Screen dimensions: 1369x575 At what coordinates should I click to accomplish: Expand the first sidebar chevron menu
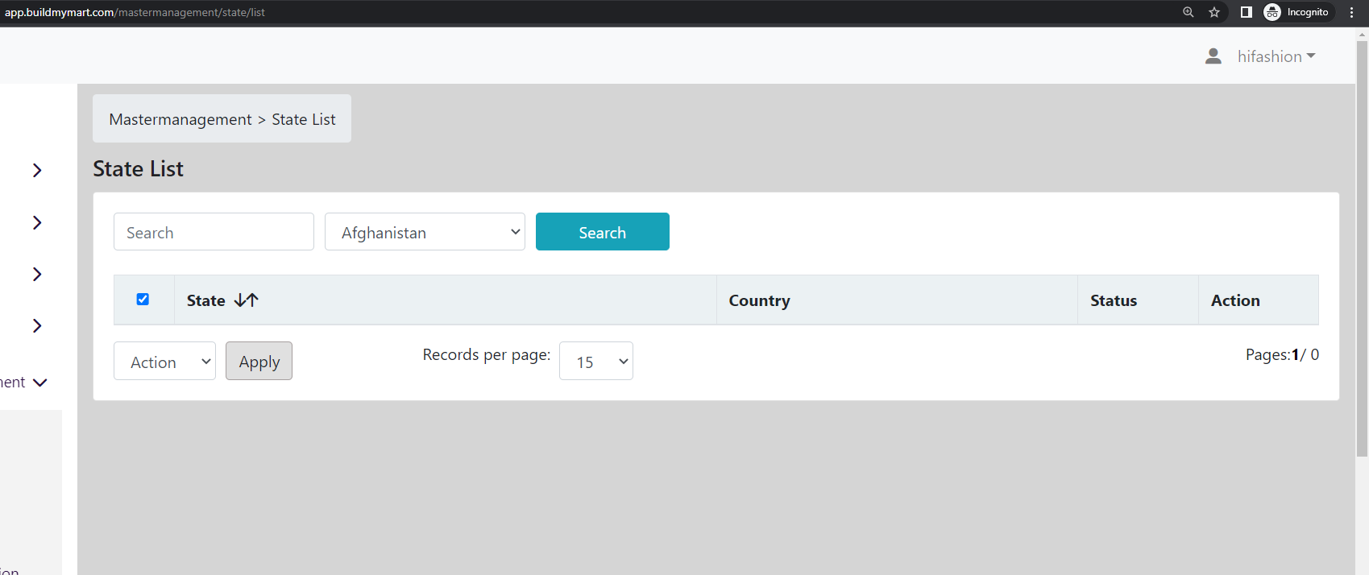[37, 170]
